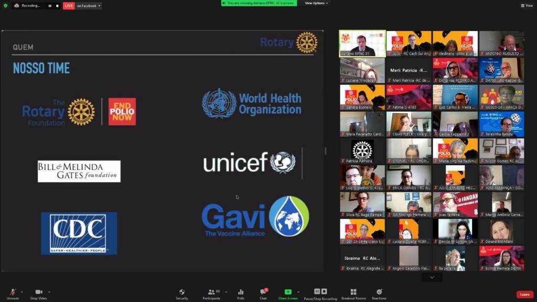Viewport: 537px width, 302px height.
Task: Stop Video camera toggle
Action: tap(38, 293)
